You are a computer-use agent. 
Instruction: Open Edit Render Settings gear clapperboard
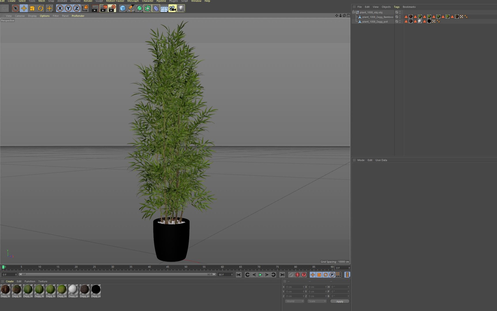pos(112,8)
